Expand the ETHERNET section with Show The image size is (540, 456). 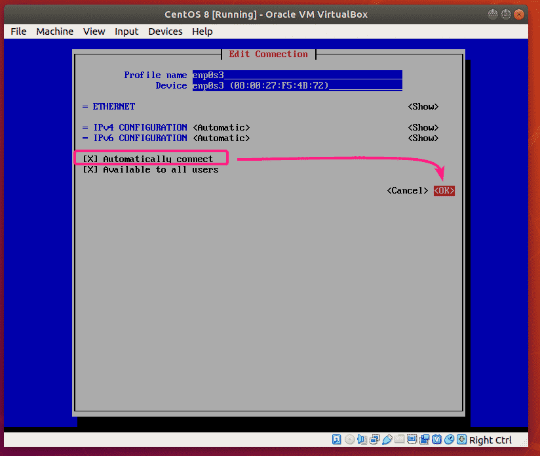click(x=423, y=106)
